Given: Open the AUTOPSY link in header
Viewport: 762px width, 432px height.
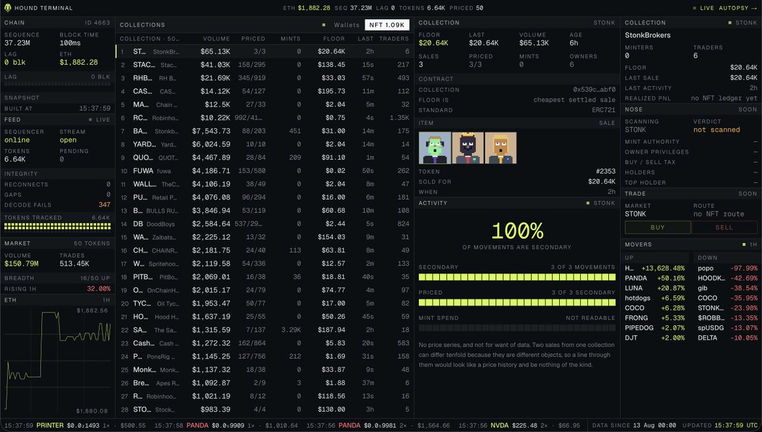Looking at the screenshot, I should click(738, 8).
